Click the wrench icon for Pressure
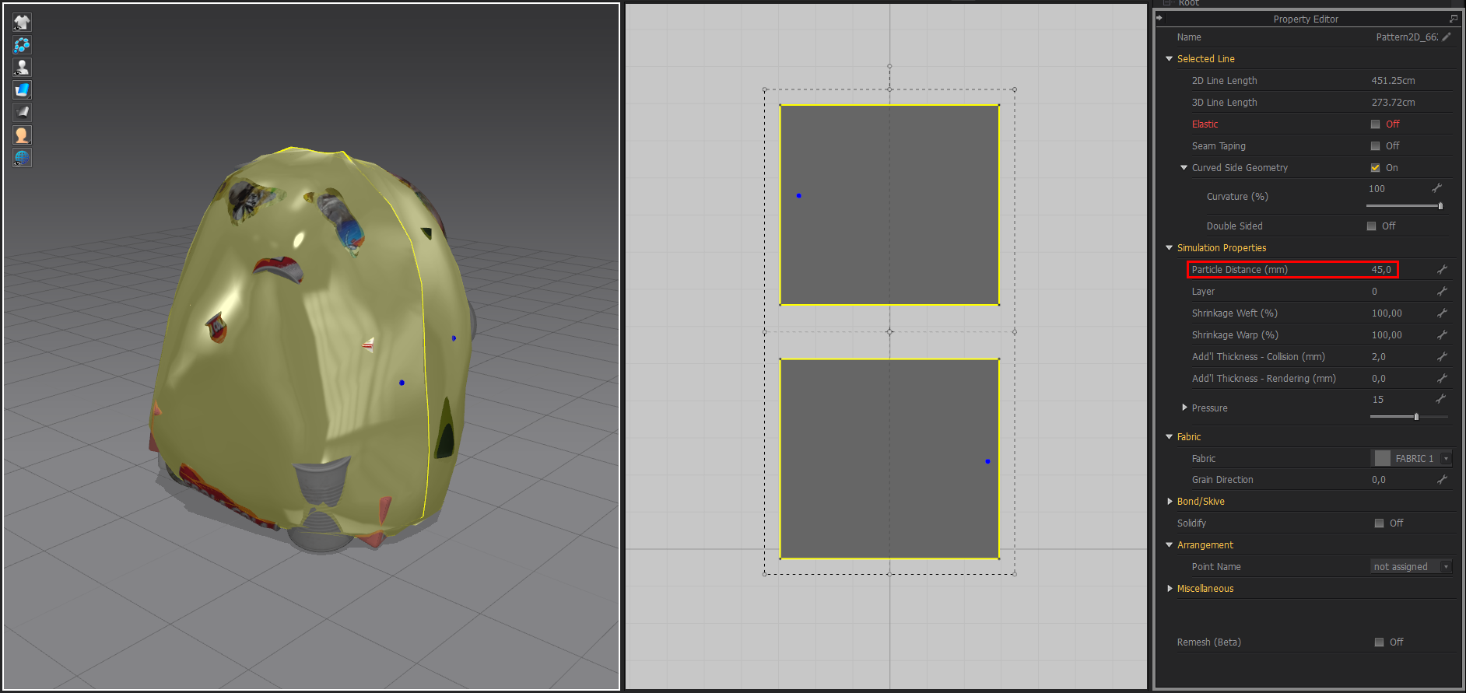The width and height of the screenshot is (1466, 693). pyautogui.click(x=1441, y=399)
